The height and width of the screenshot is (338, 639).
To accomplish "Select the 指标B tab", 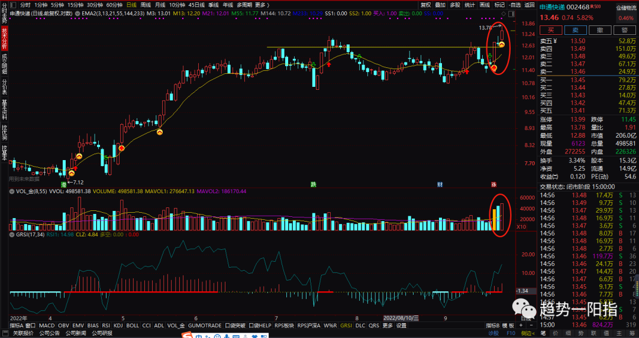I will click(492, 326).
